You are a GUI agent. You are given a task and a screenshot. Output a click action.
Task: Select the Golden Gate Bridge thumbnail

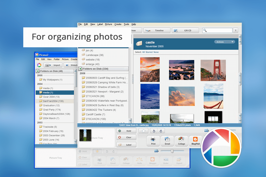(213, 70)
